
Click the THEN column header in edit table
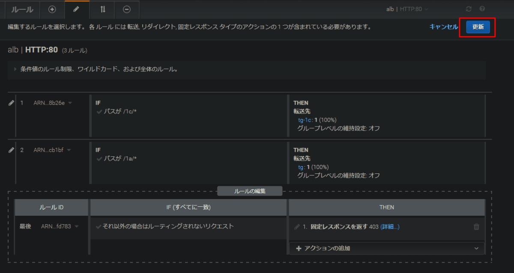click(387, 207)
